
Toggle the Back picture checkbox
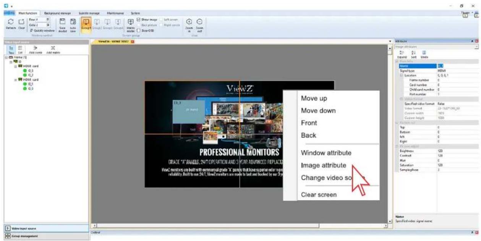[138, 25]
